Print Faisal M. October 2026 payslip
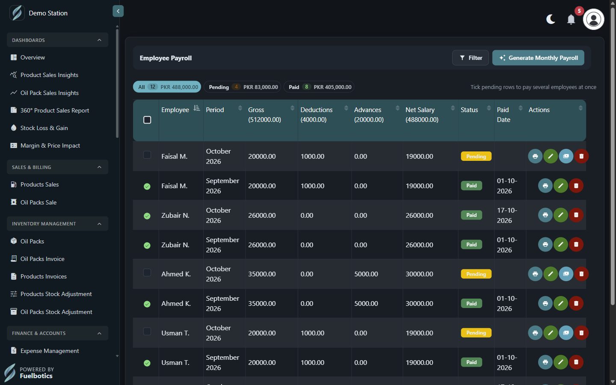 tap(535, 156)
